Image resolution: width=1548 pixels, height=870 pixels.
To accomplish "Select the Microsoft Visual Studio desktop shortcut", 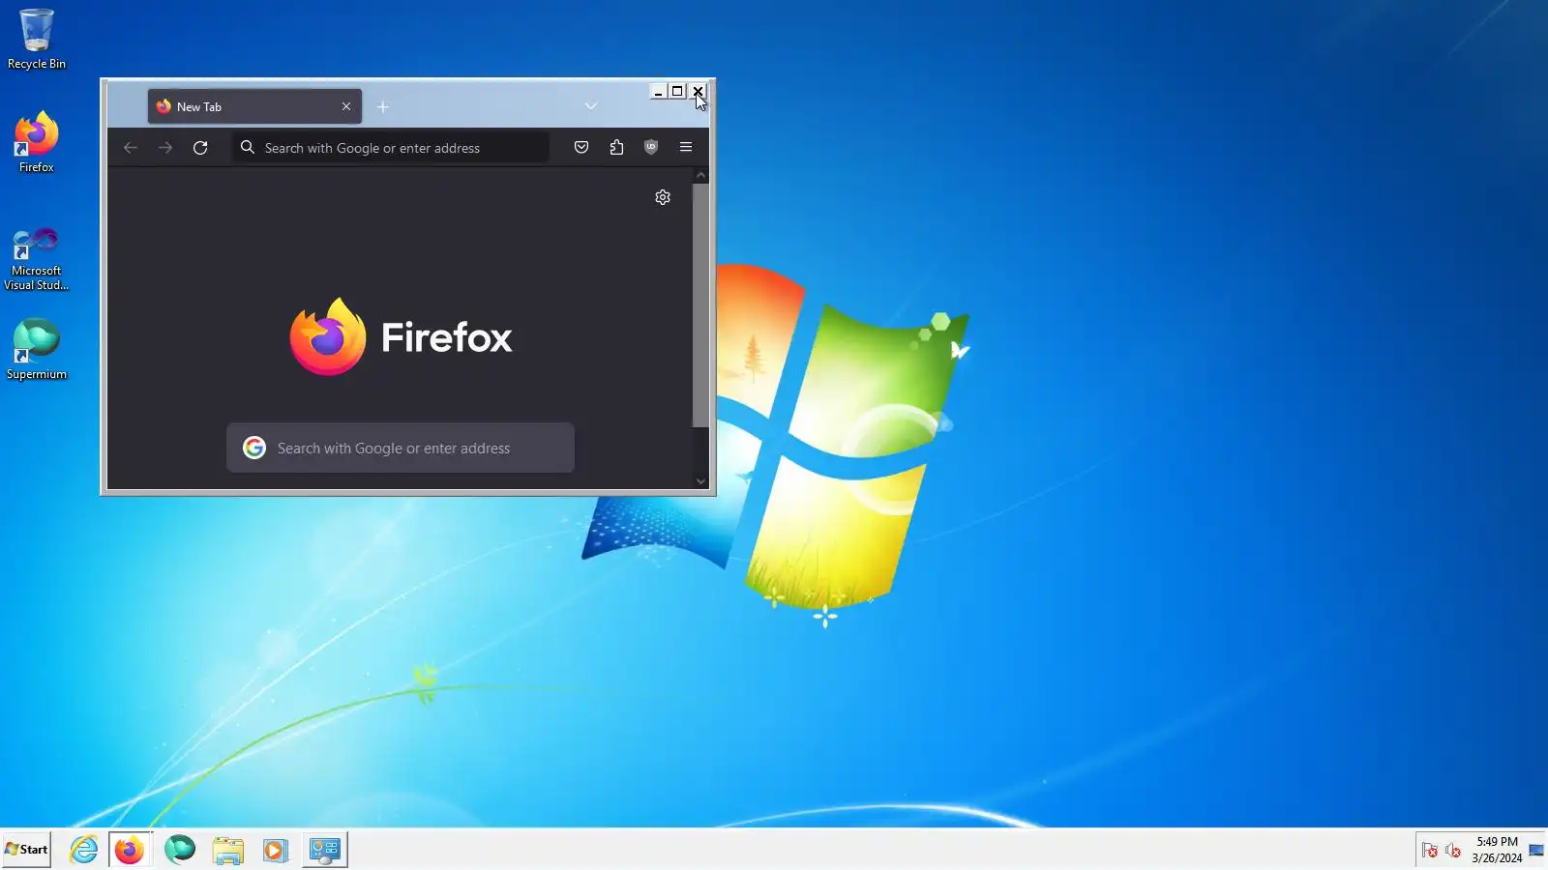I will click(x=37, y=258).
